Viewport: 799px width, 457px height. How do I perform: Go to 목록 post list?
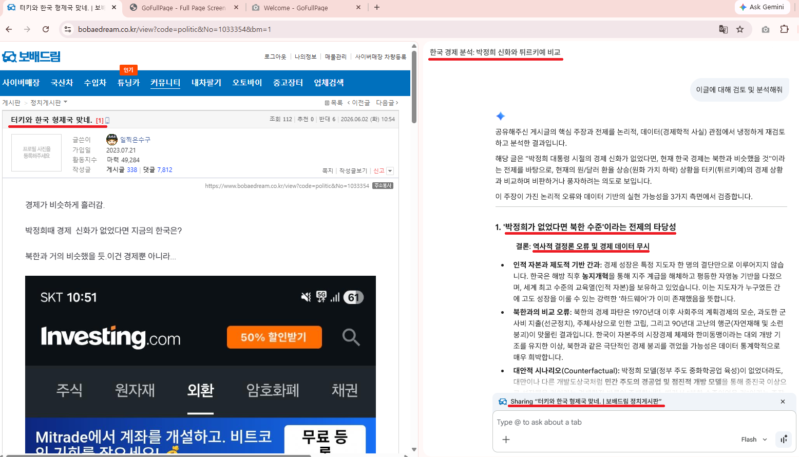tap(334, 103)
